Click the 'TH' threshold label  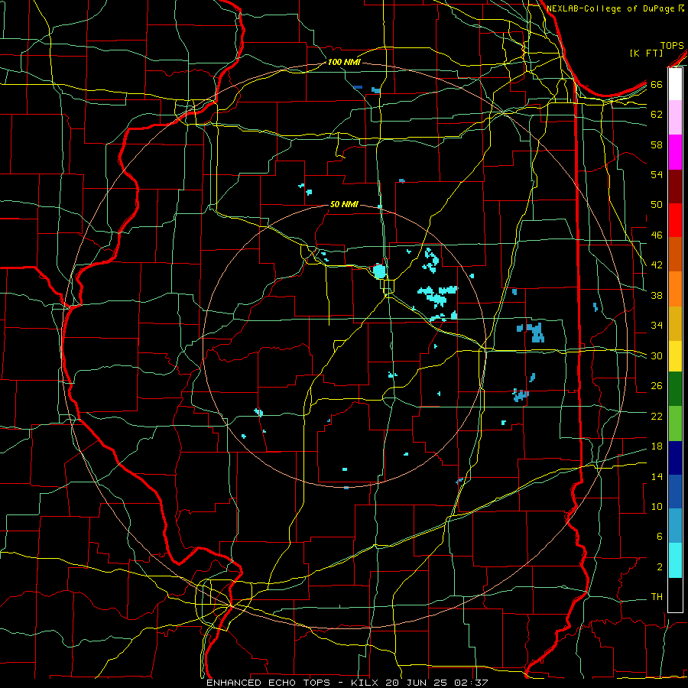657,597
